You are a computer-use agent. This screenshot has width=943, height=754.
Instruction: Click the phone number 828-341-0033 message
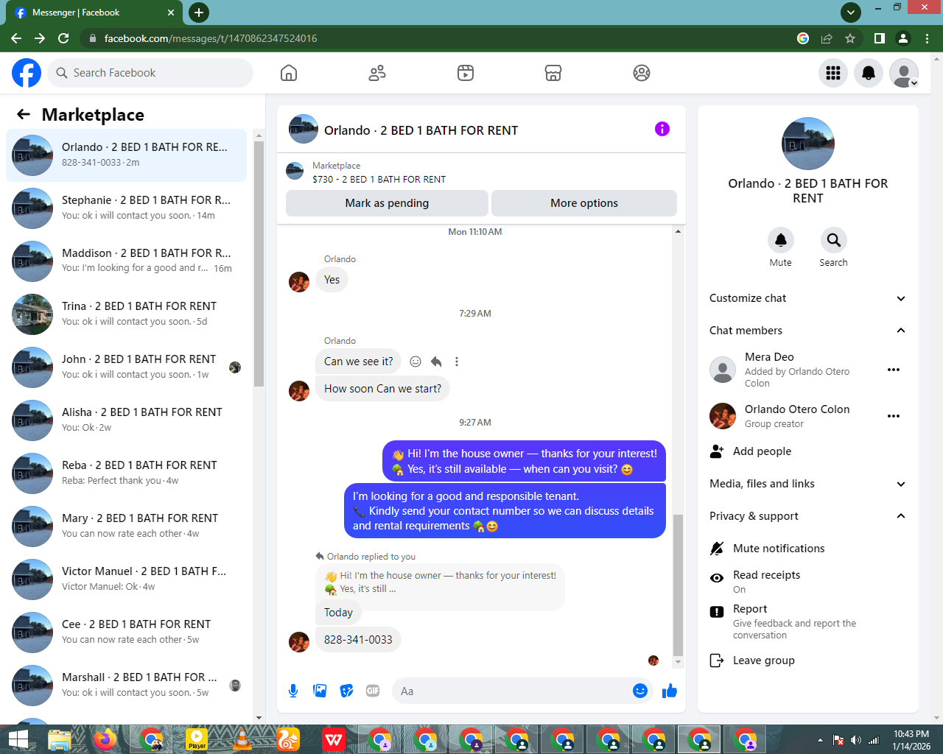coord(358,640)
